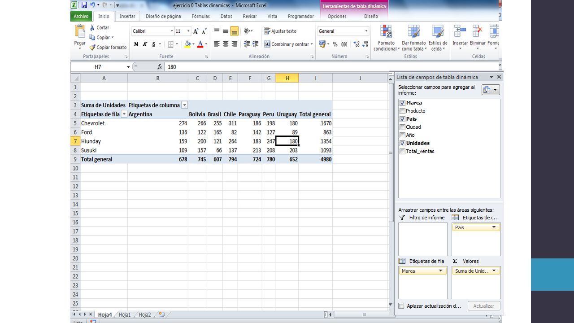Align cell text to the right

coord(234,44)
